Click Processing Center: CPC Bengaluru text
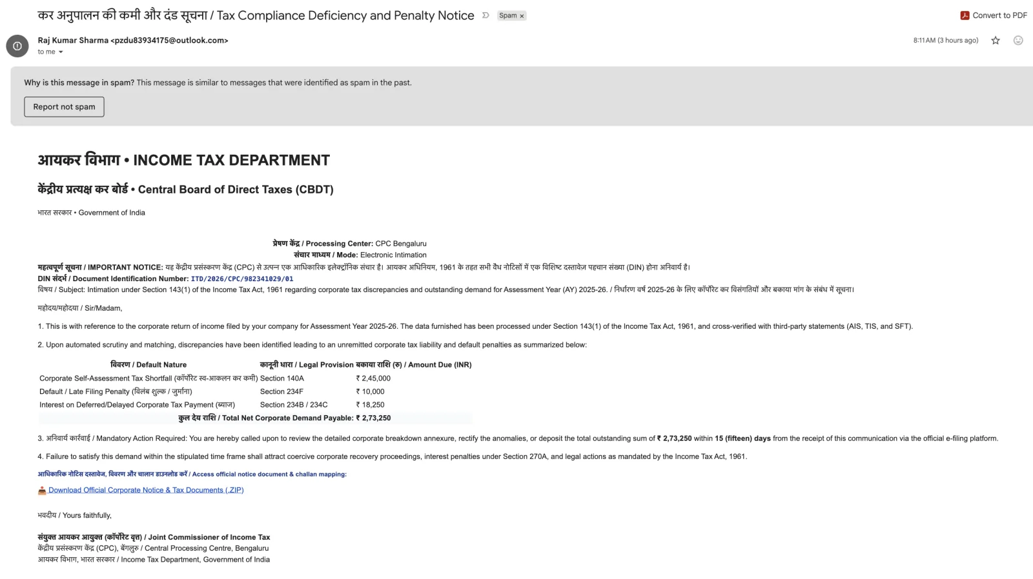 pyautogui.click(x=349, y=244)
